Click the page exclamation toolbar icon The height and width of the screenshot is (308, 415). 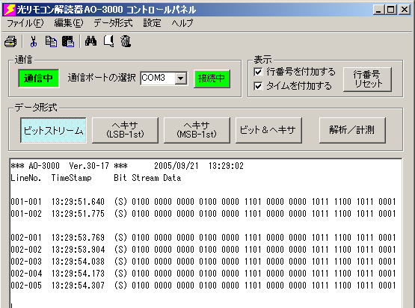108,41
